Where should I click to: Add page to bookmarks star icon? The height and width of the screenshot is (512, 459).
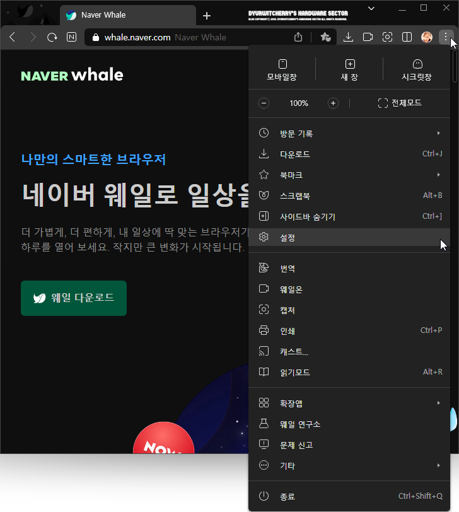tap(325, 37)
